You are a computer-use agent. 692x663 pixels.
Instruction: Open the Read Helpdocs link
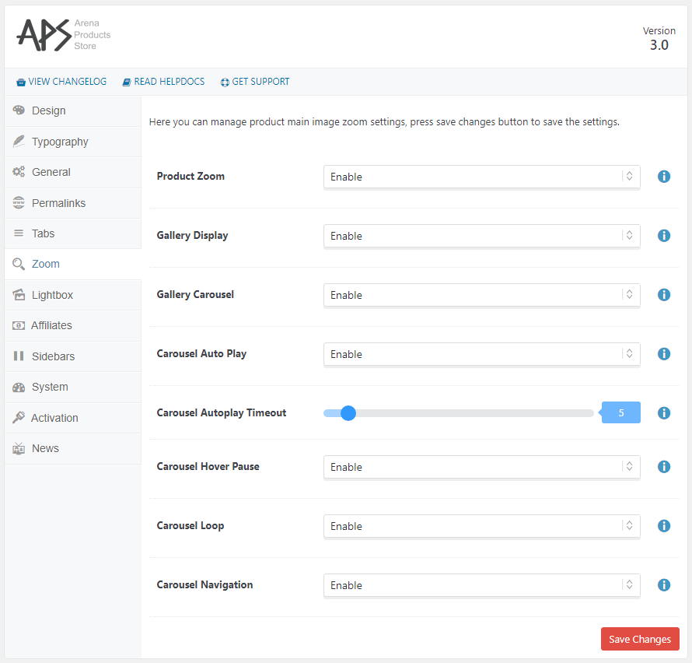[163, 82]
